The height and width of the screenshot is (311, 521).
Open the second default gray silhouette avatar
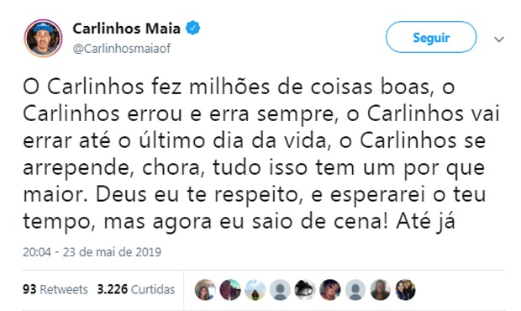click(x=355, y=290)
